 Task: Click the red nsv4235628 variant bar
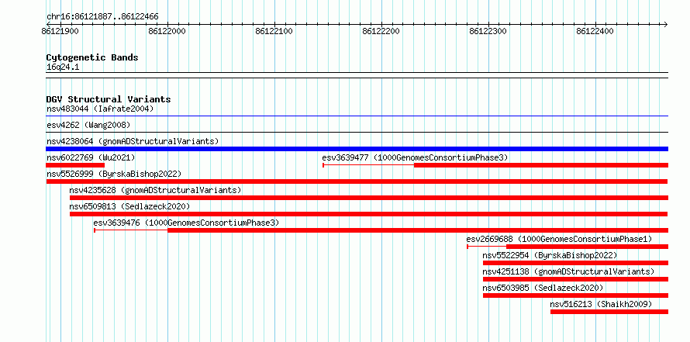pos(369,198)
